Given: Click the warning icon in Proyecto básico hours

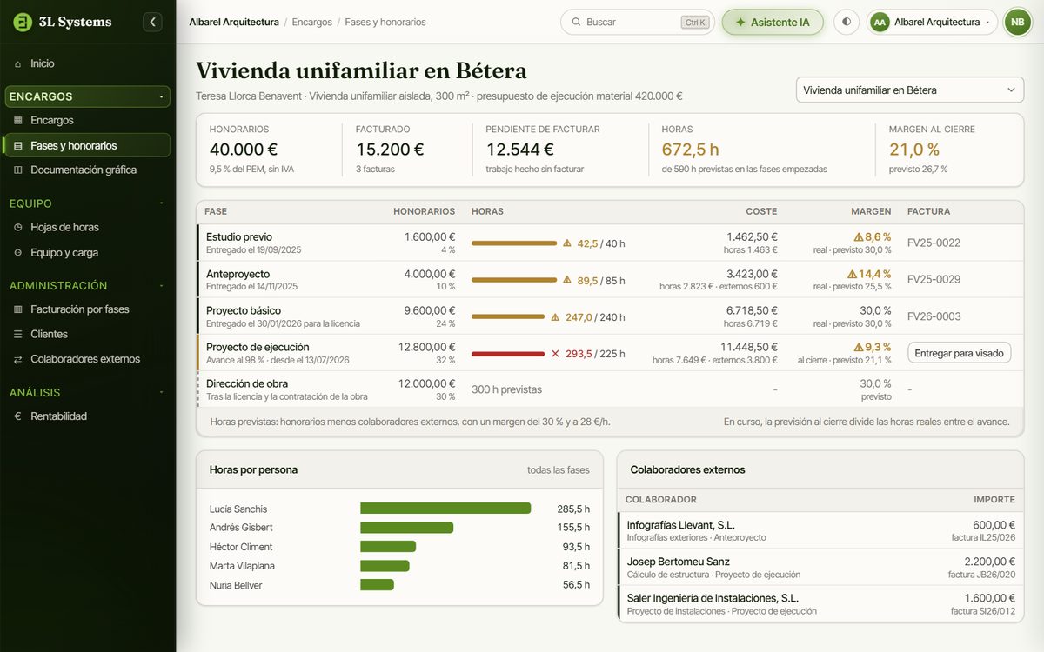Looking at the screenshot, I should click(x=555, y=316).
